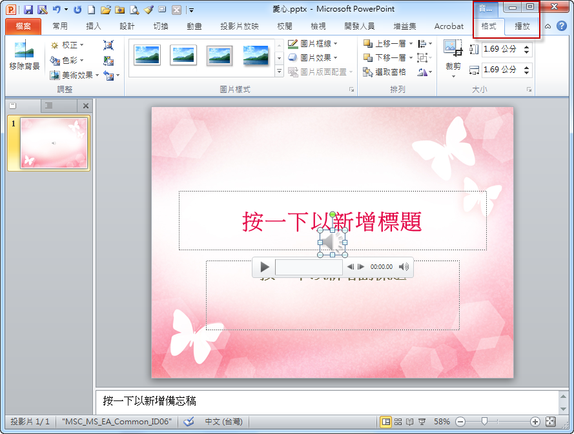The width and height of the screenshot is (574, 434).
Task: Click the Help question mark icon
Action: click(x=562, y=26)
